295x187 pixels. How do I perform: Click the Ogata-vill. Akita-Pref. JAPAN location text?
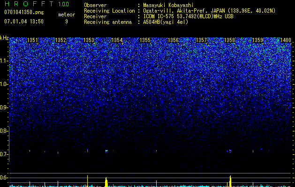209,11
